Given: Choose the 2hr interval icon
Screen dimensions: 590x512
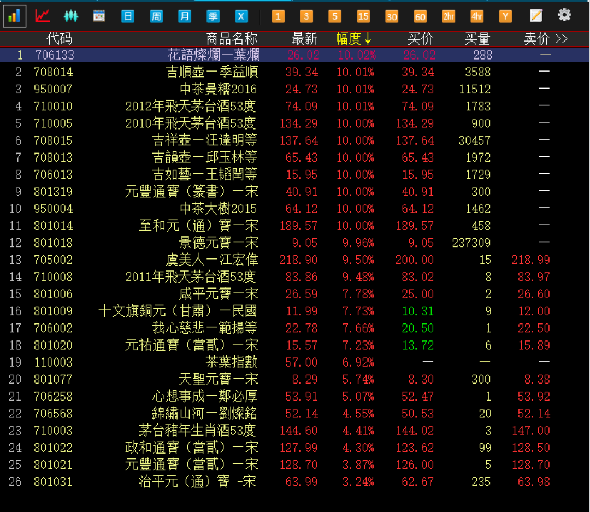Looking at the screenshot, I should pyautogui.click(x=449, y=16).
